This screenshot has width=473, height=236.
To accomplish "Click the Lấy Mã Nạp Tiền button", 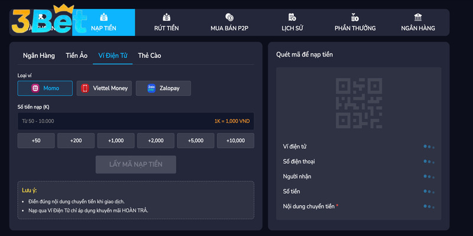I will pos(136,165).
